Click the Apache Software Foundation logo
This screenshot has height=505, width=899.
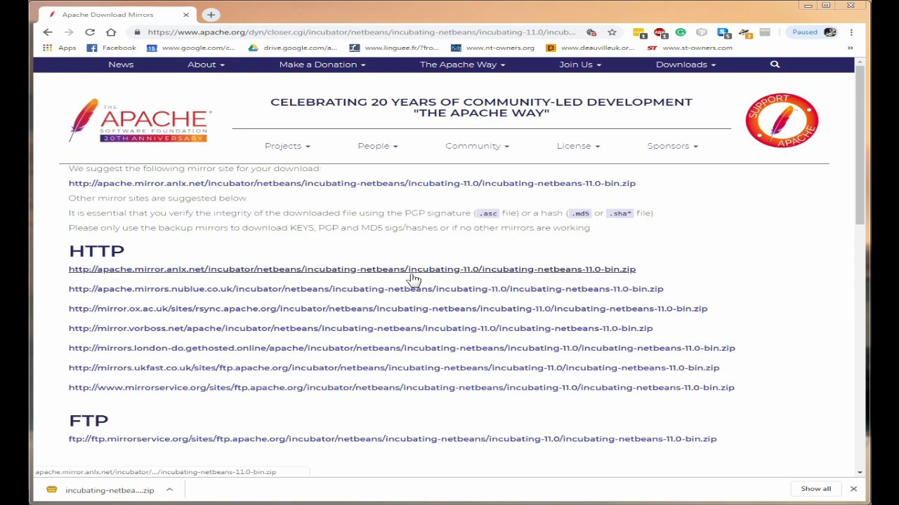140,121
